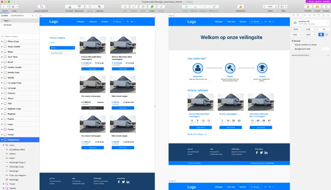
Task: Select the Profile artboard layer
Action: click(x=19, y=119)
